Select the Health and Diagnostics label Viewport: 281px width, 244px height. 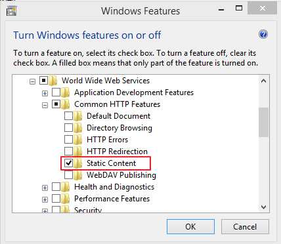coord(114,187)
